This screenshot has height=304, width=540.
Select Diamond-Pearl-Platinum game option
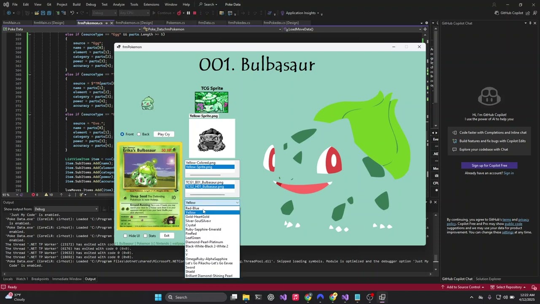tap(212, 242)
